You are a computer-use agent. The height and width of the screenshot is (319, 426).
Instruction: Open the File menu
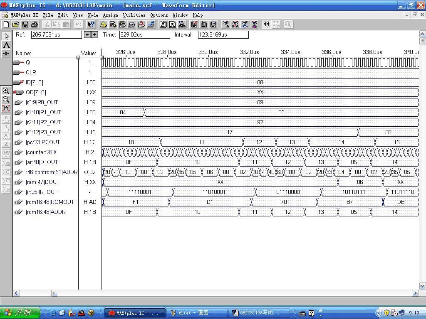(48, 15)
